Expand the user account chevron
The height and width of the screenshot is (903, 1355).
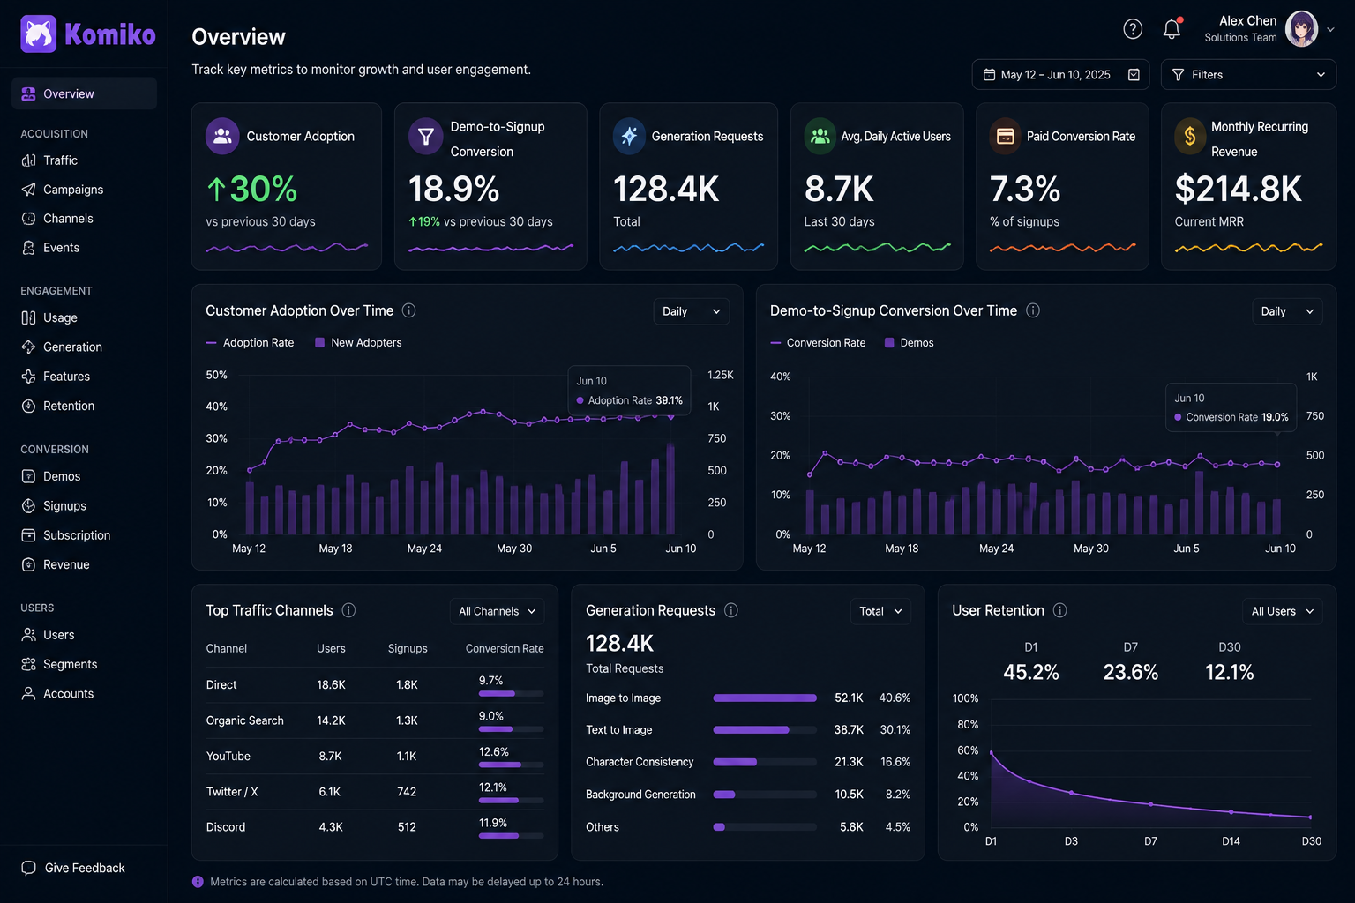click(1330, 29)
